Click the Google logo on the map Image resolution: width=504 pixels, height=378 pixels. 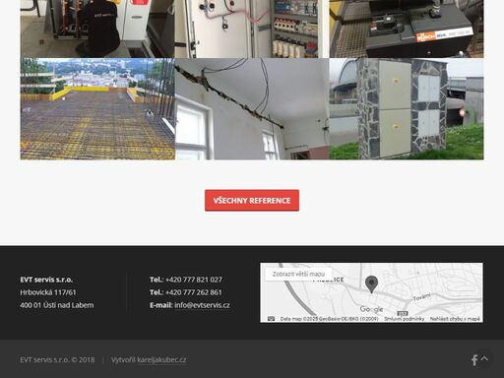371,309
